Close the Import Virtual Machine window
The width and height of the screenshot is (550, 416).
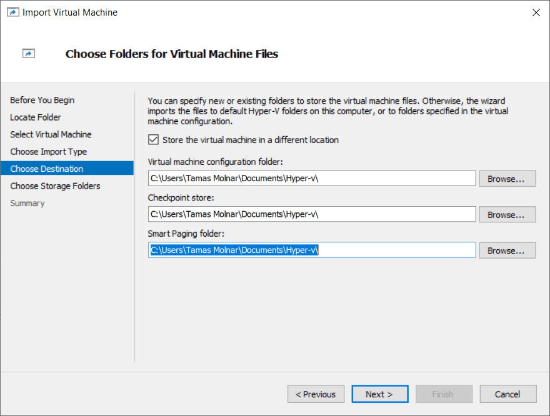[x=536, y=12]
